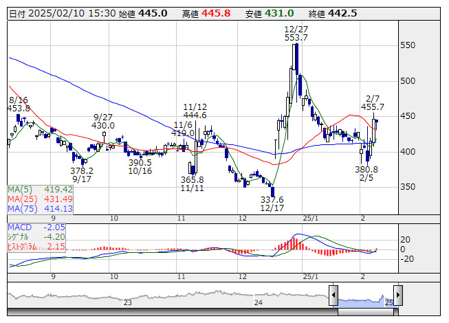Image resolution: width=449 pixels, height=323 pixels.
Task: Click the 12 month label under the MACD panel
Action: click(x=243, y=277)
